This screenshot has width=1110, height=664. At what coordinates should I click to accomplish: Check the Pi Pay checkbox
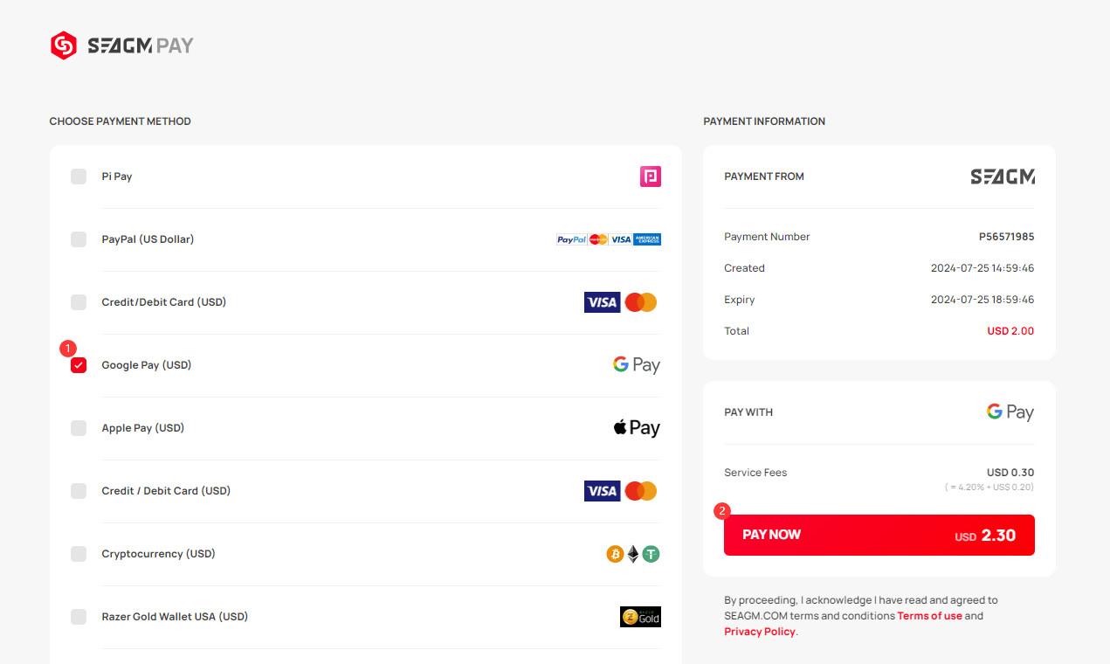point(79,176)
